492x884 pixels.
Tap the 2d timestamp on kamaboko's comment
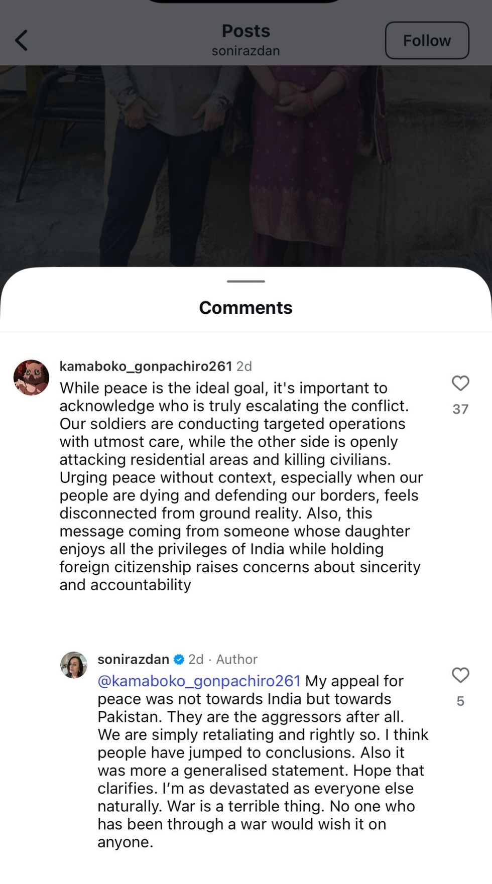click(x=244, y=366)
